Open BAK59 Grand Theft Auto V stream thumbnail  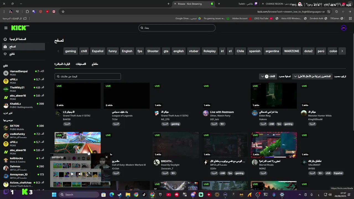coord(77,96)
